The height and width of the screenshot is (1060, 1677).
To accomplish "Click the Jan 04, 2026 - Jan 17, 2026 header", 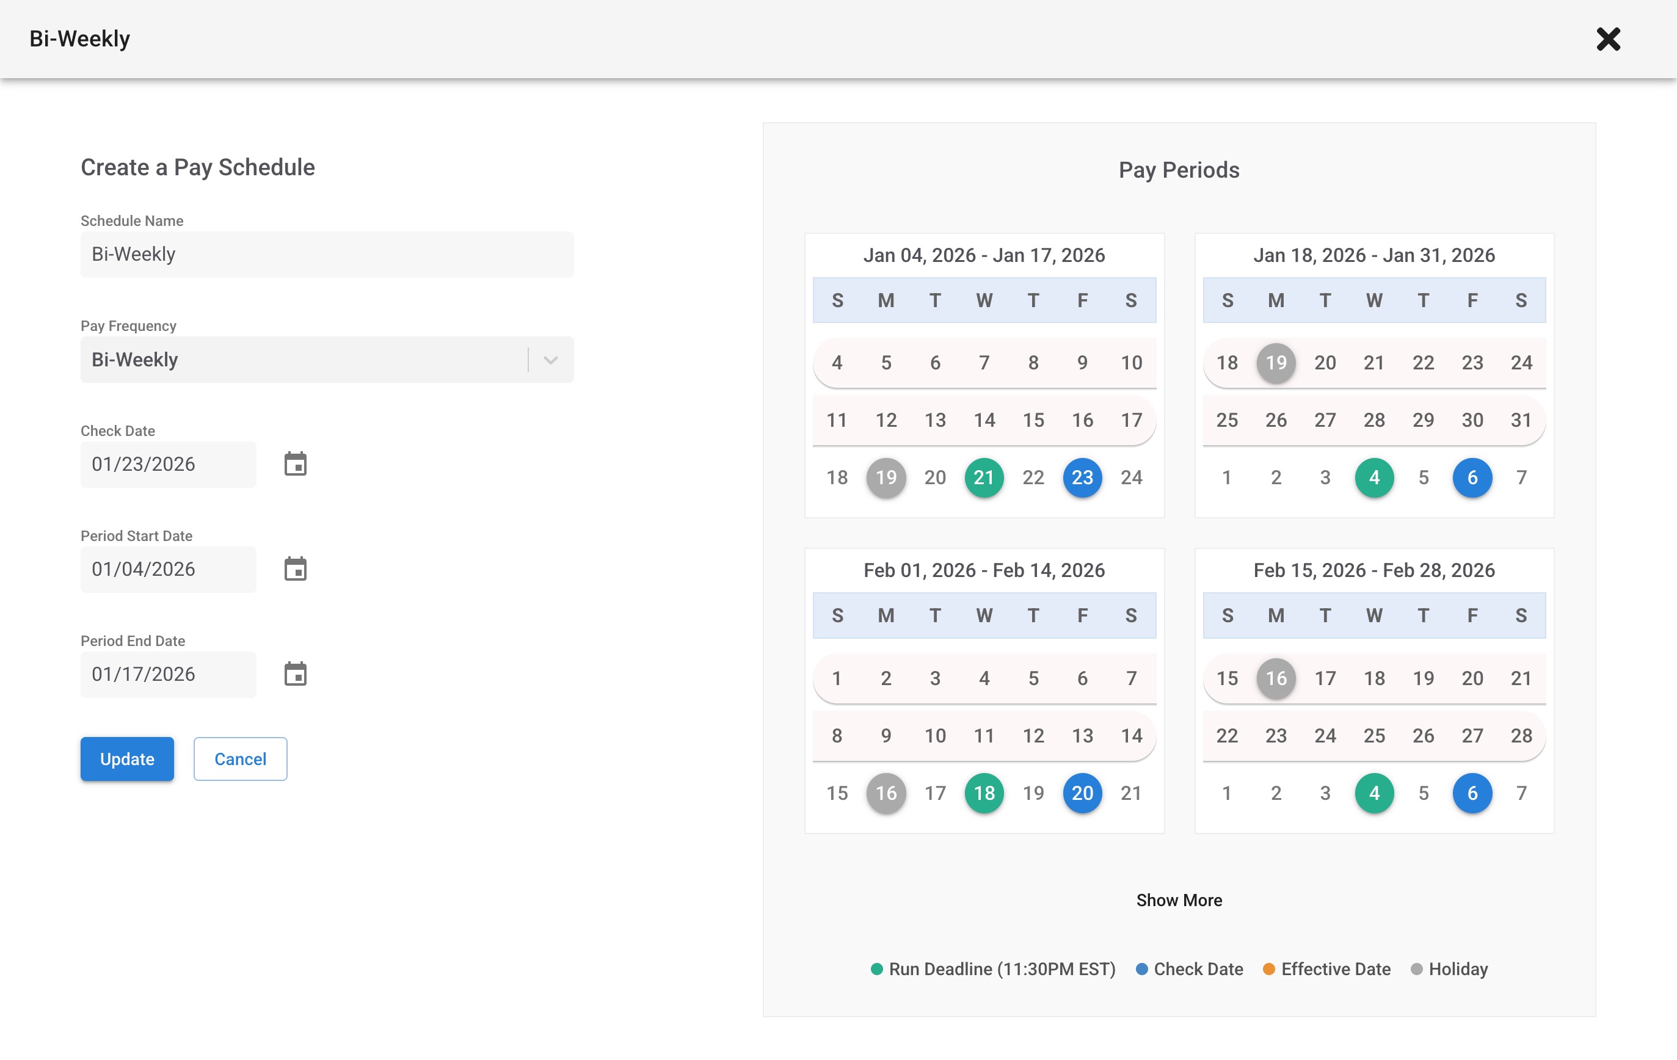I will 983,256.
